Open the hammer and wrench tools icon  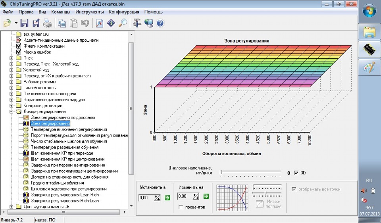point(137,23)
